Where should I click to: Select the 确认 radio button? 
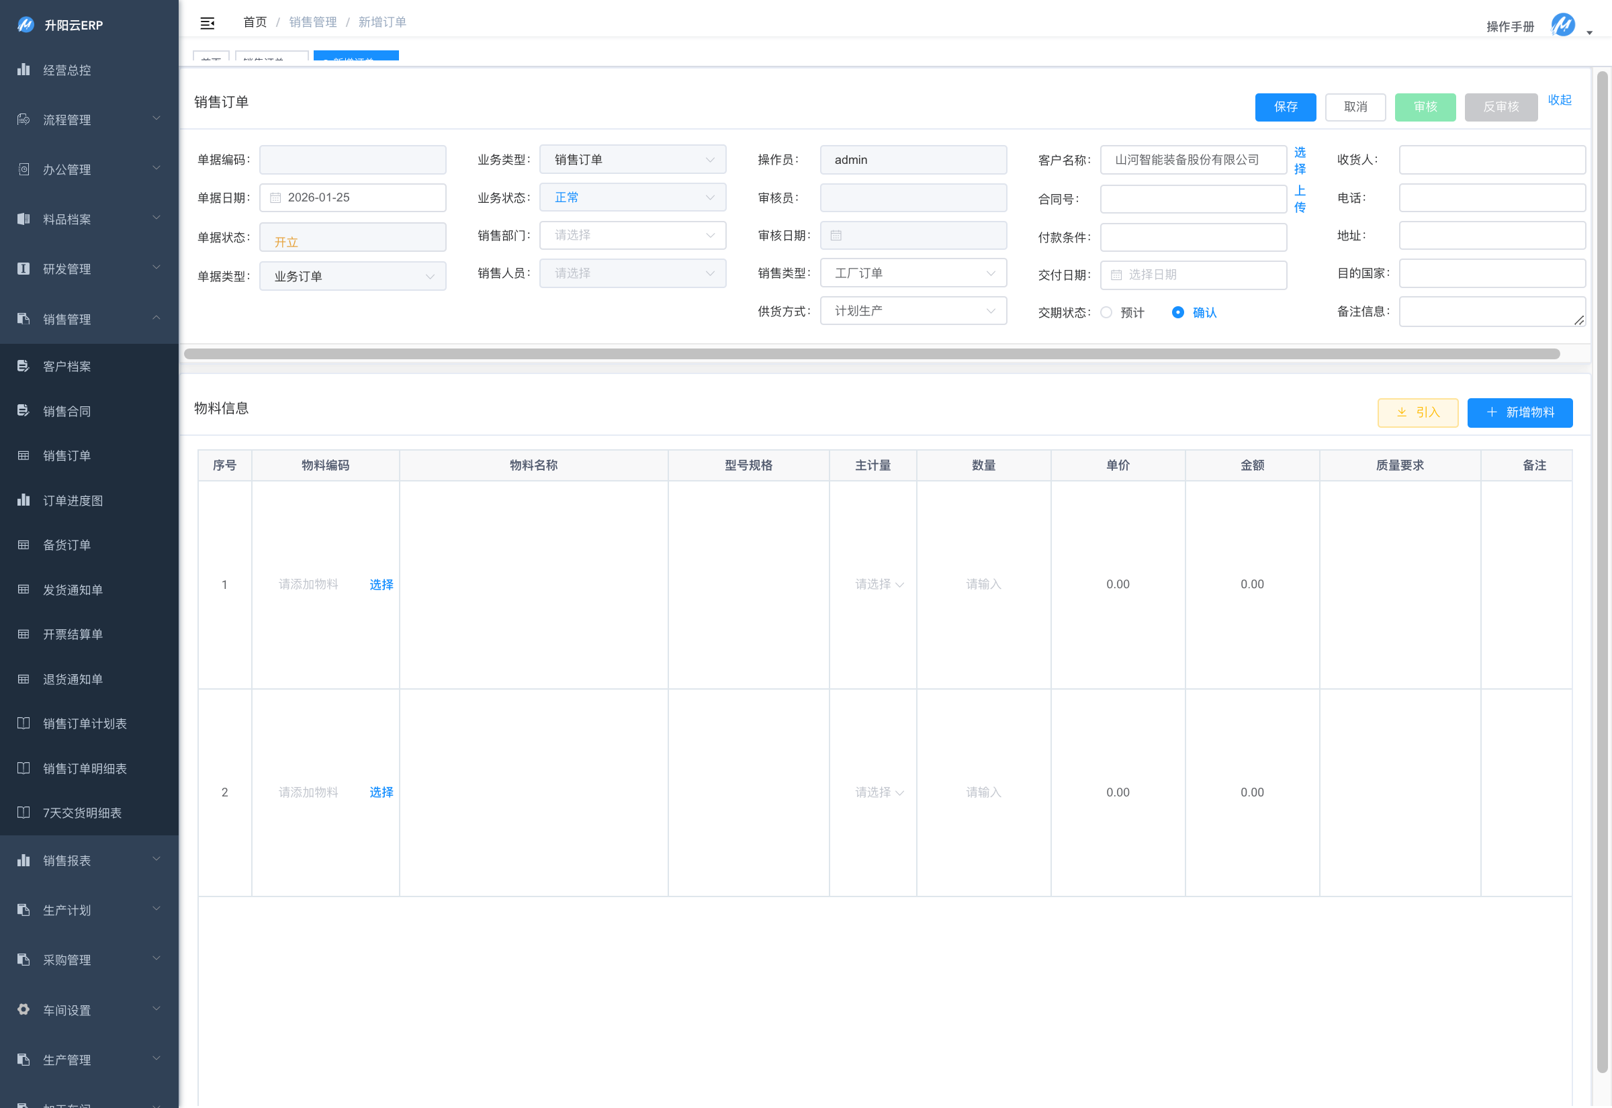coord(1178,312)
